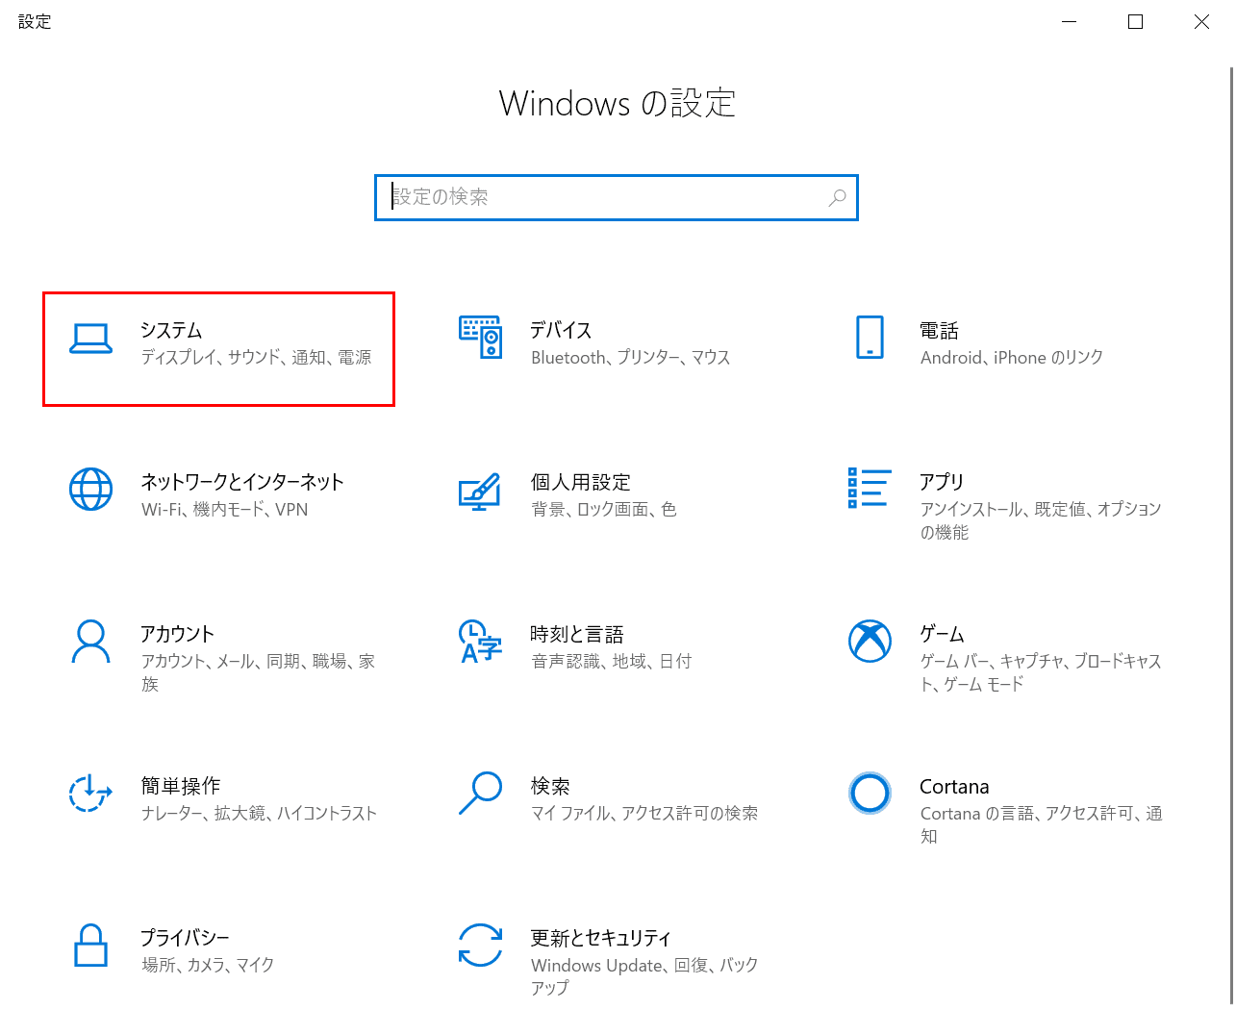
Task: Open the Cortana settings title
Action: tap(954, 786)
